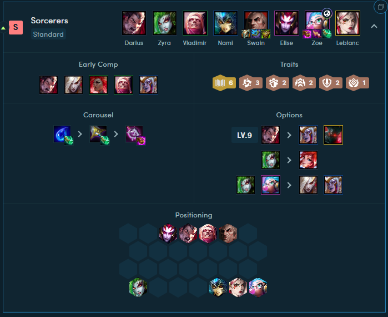The height and width of the screenshot is (317, 388).
Task: Click the Elise portrait in header row
Action: (286, 23)
